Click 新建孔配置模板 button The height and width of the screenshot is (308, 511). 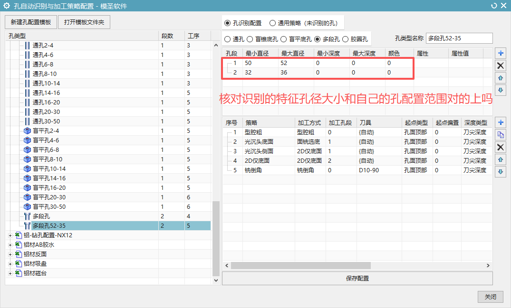click(x=31, y=22)
